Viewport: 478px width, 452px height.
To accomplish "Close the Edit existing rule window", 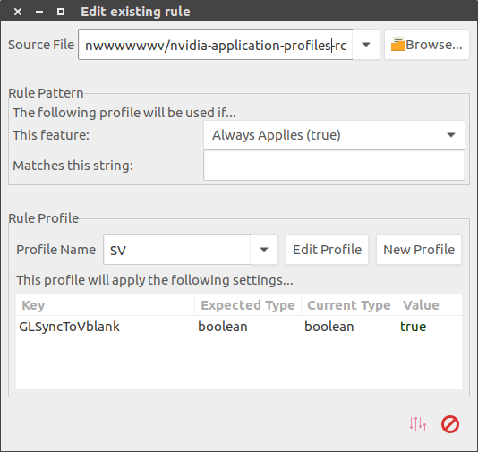I will (x=18, y=12).
